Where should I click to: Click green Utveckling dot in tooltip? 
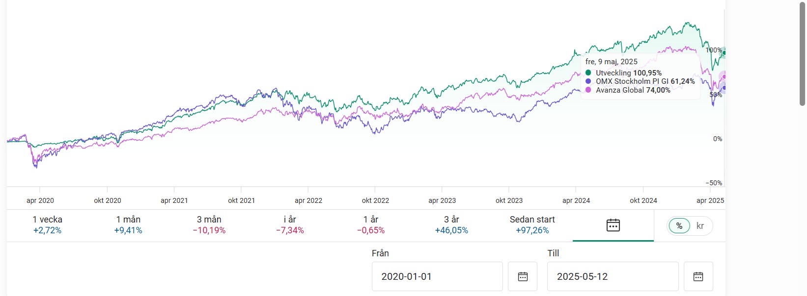[x=588, y=73]
